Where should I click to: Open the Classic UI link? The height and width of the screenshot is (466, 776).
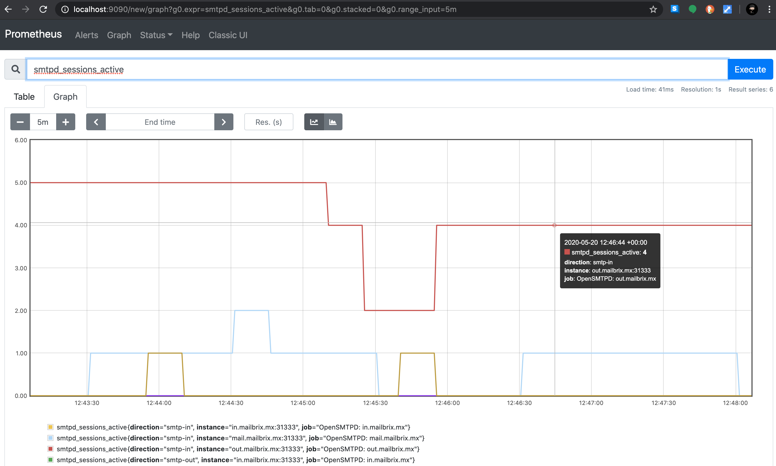point(228,35)
